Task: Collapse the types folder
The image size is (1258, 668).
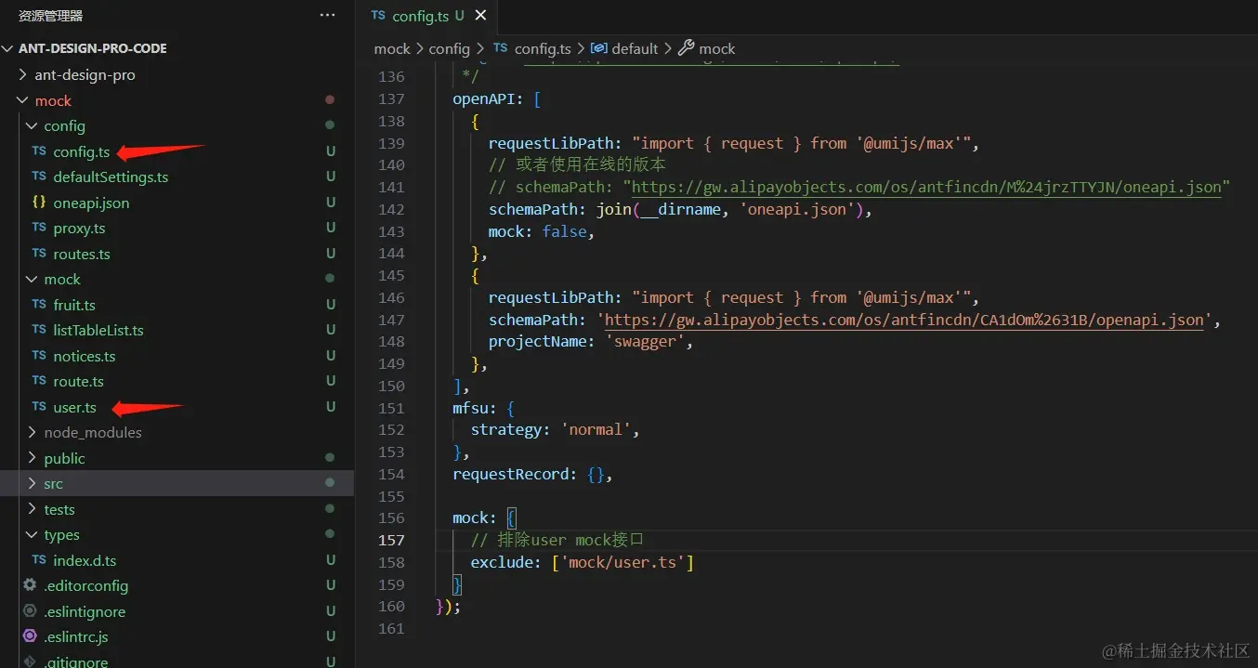Action: pyautogui.click(x=33, y=534)
